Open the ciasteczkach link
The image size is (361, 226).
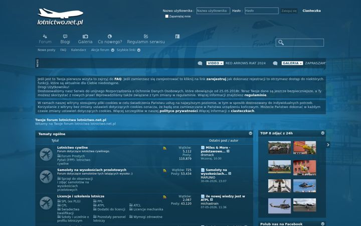pos(243,111)
